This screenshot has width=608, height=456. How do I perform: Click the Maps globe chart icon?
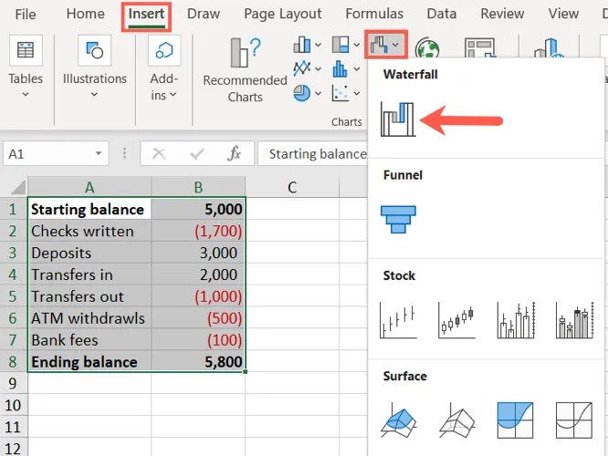[427, 48]
